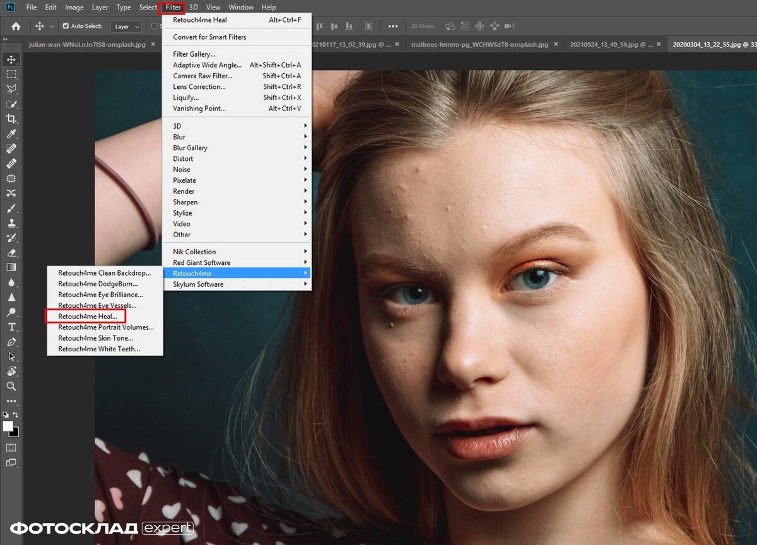Image resolution: width=757 pixels, height=545 pixels.
Task: Expand the Distort submenu
Action: click(237, 158)
